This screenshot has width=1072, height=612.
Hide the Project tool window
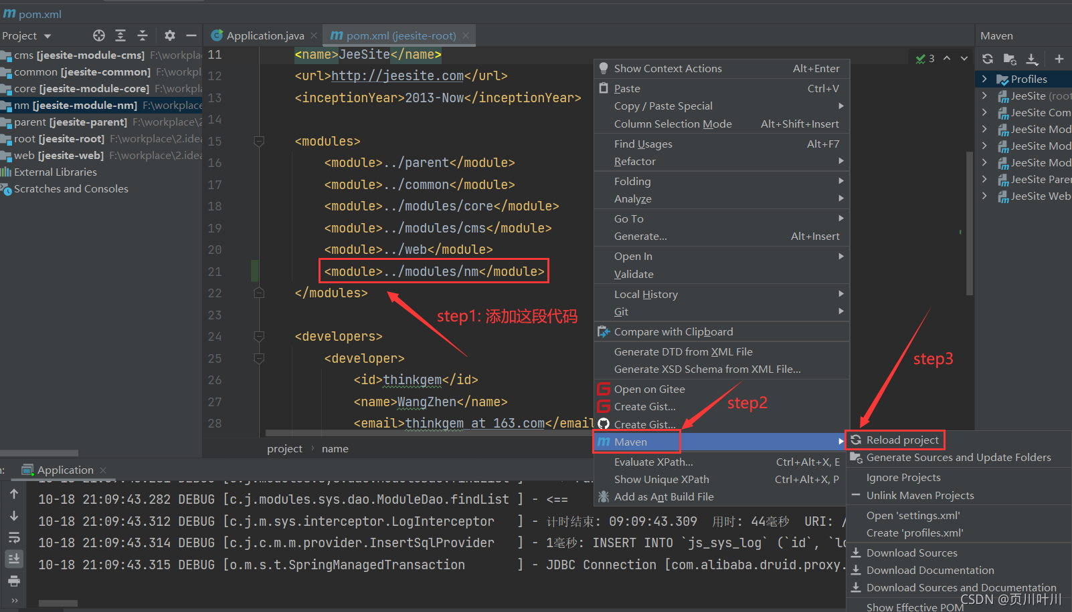[191, 35]
